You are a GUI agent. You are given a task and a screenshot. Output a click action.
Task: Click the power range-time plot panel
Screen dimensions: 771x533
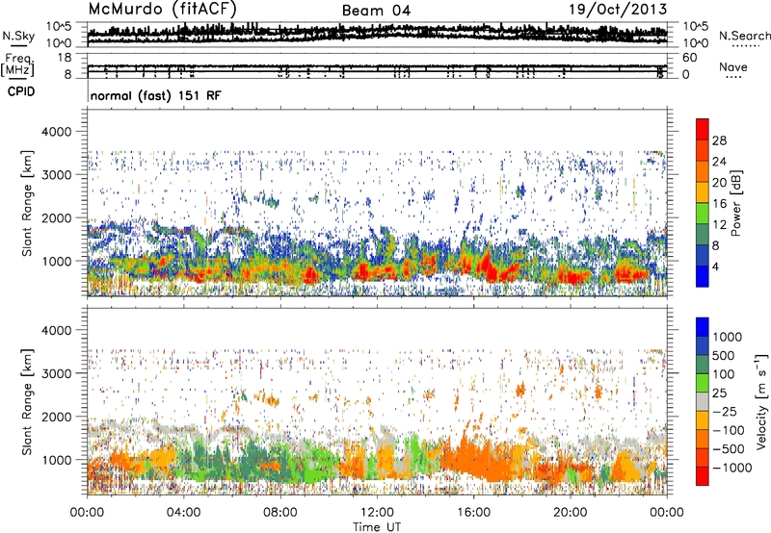pos(377,203)
